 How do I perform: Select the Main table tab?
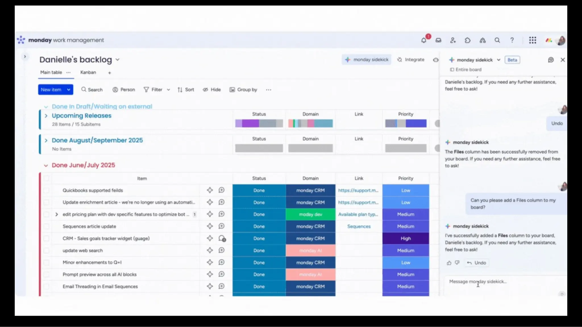51,72
